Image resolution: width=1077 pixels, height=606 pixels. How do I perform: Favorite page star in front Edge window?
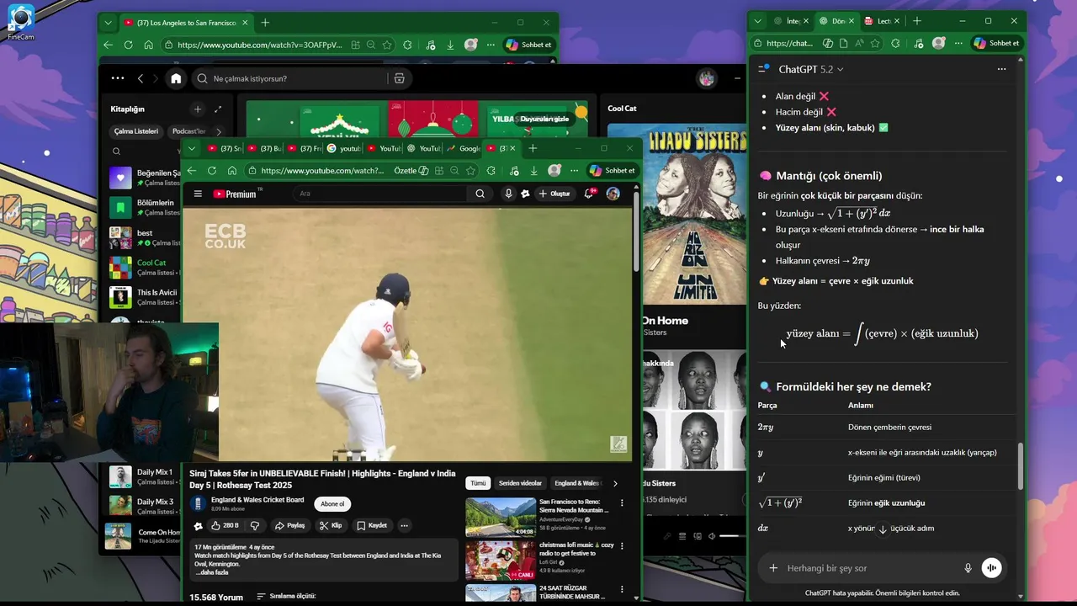[x=470, y=170]
